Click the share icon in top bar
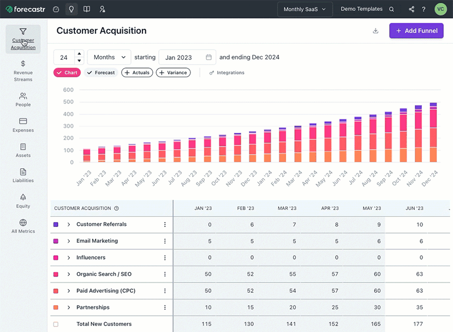453x332 pixels. click(412, 9)
